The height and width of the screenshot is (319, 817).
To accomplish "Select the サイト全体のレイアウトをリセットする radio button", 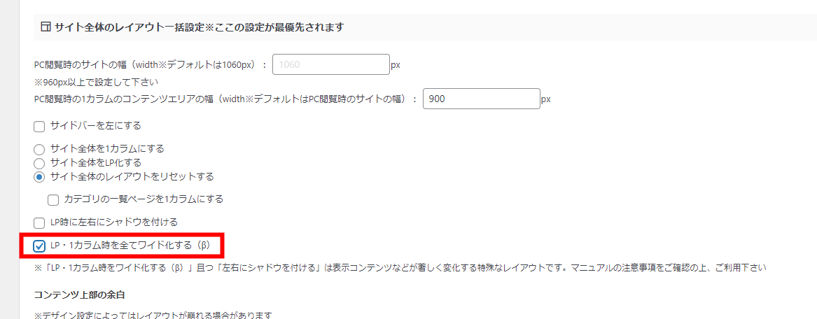I will pyautogui.click(x=39, y=177).
